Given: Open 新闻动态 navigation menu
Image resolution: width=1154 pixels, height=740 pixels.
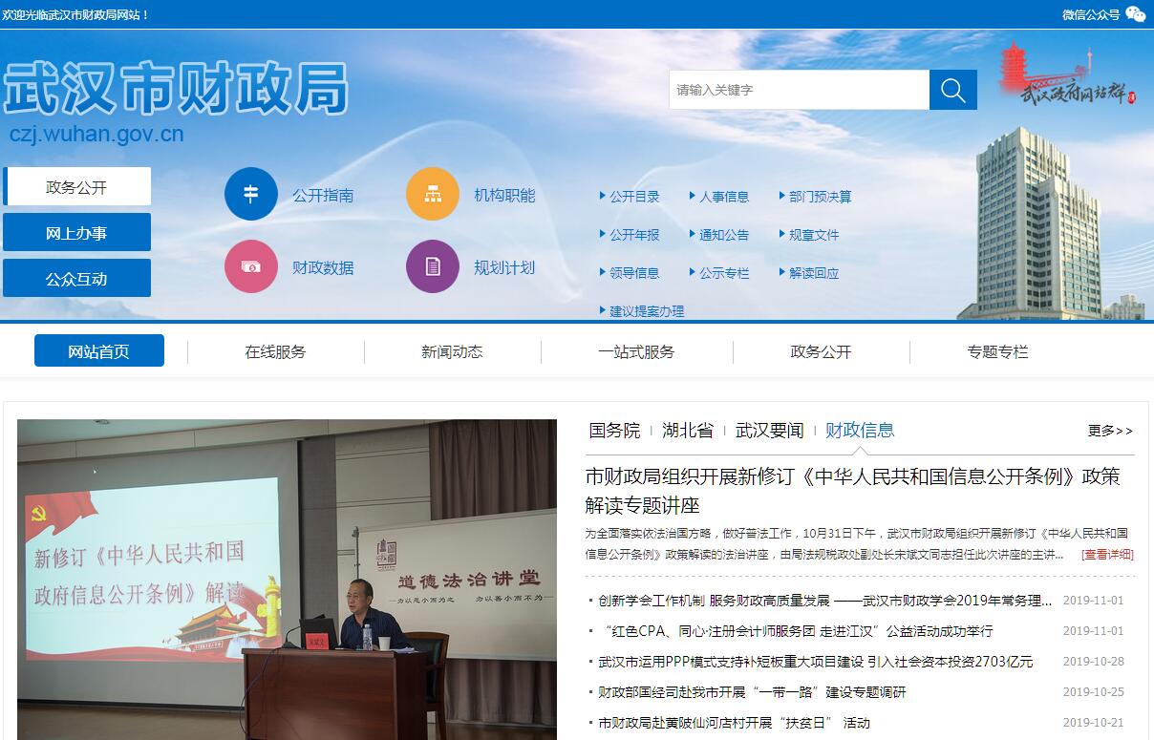Looking at the screenshot, I should pyautogui.click(x=452, y=351).
